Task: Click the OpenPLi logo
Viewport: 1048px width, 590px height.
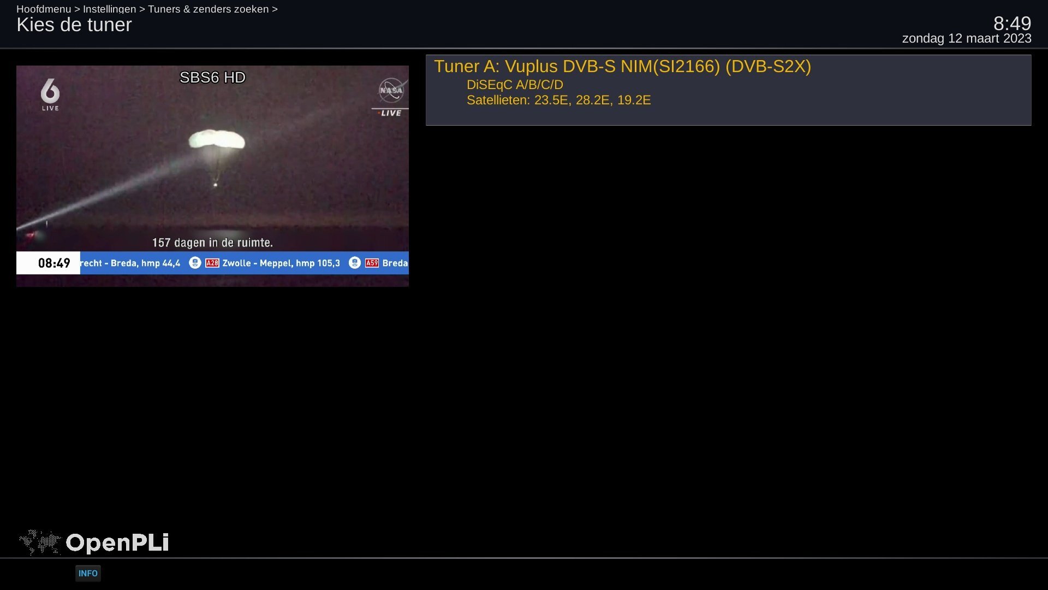Action: pos(94,542)
